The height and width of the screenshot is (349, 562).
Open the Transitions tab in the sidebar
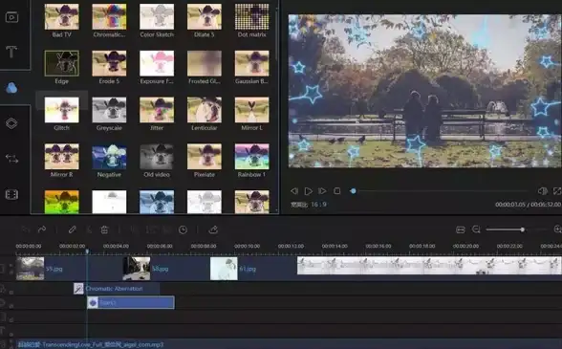[11, 159]
